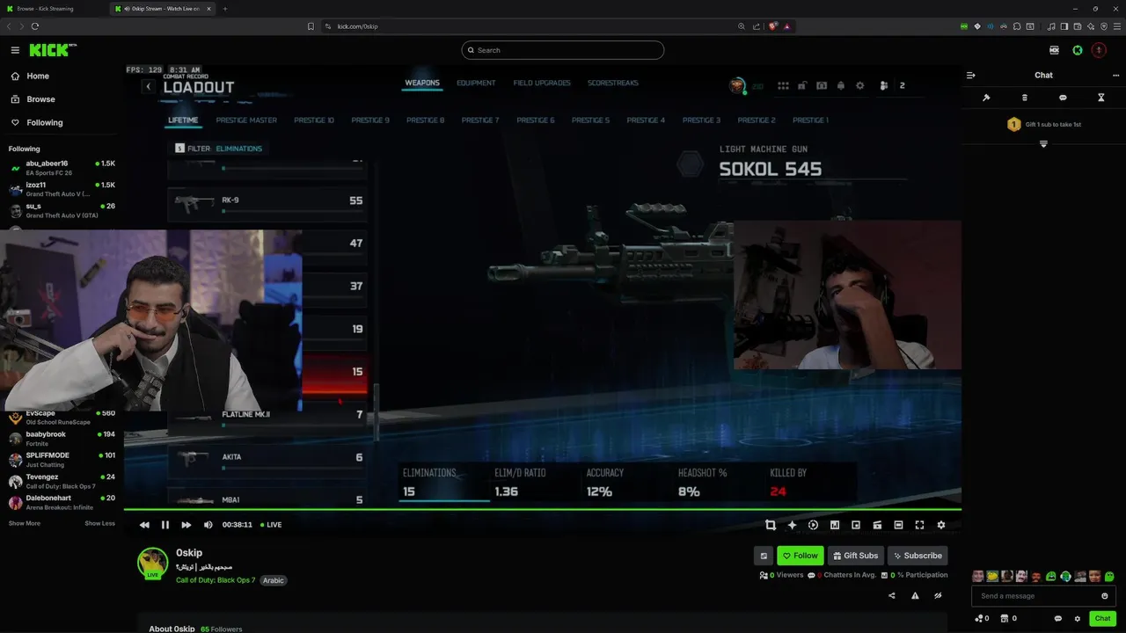This screenshot has height=633, width=1126.
Task: Click the mini-player icon beside the fullscreen button
Action: (x=898, y=525)
